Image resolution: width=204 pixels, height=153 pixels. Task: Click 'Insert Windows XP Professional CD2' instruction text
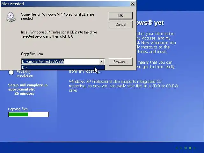(59, 34)
